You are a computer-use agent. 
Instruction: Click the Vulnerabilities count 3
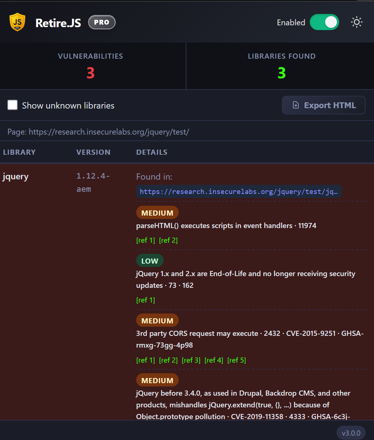(x=91, y=73)
